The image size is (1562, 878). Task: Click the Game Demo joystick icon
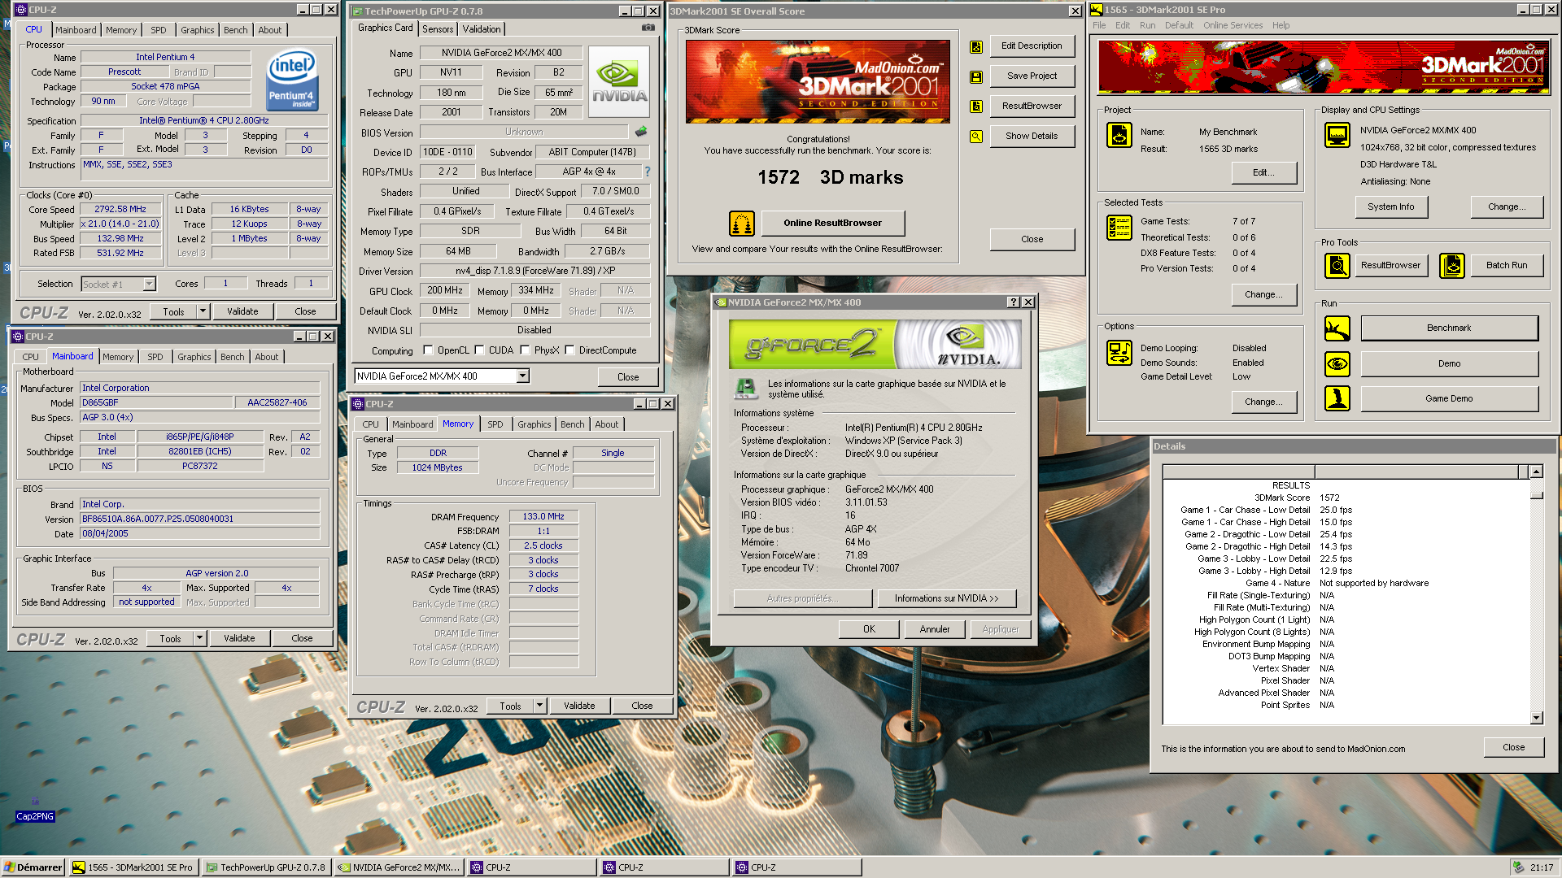click(x=1337, y=398)
